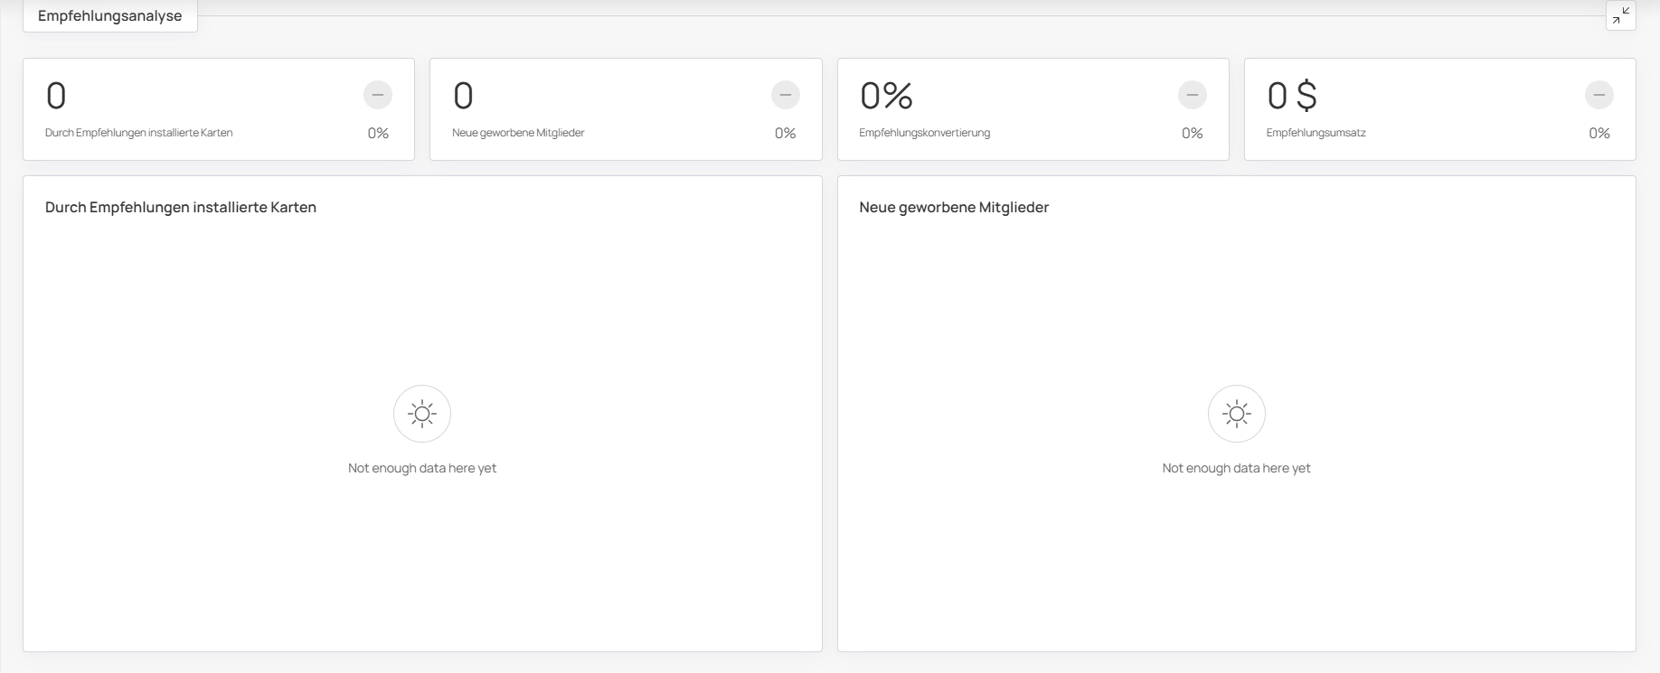Click sun icon in Neue geworbene Mitglieder chart
This screenshot has height=673, width=1660.
[x=1236, y=414]
